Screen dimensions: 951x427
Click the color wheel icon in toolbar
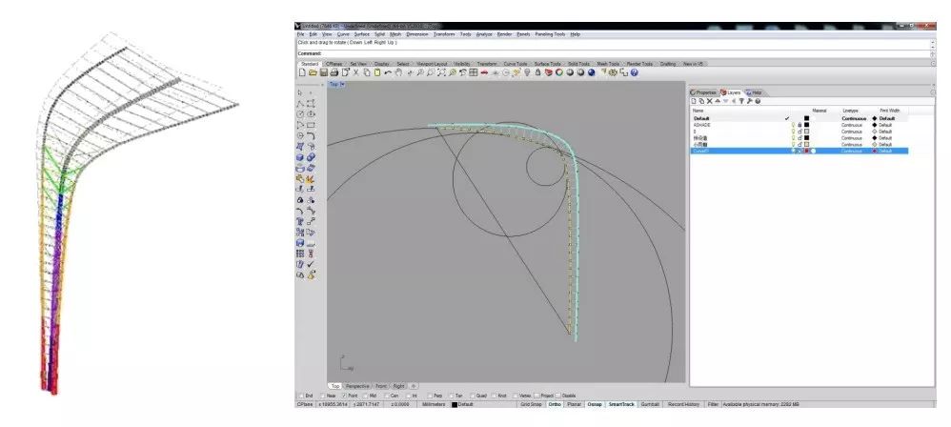(559, 72)
